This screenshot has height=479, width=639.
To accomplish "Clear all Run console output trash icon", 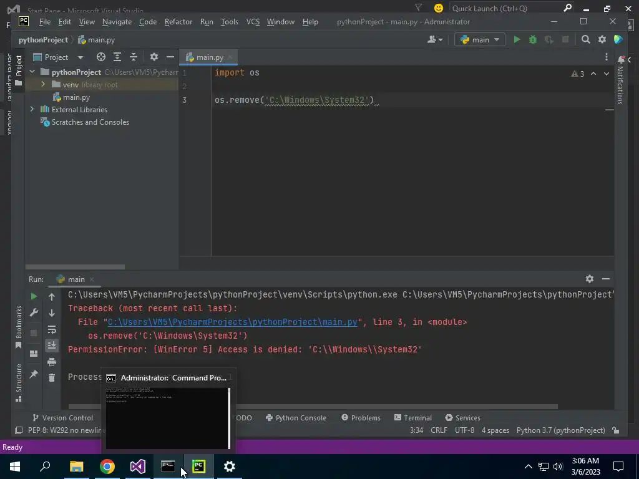I will [52, 378].
